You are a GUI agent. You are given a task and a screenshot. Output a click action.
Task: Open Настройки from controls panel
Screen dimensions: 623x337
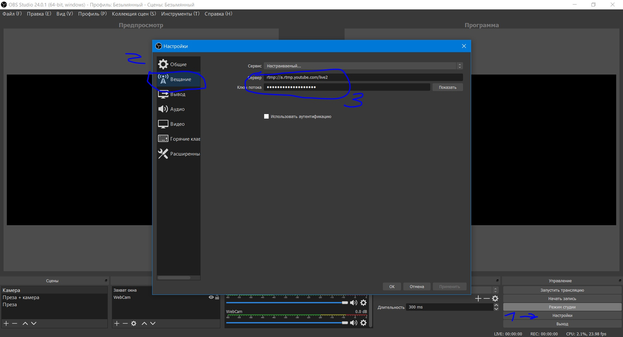click(x=562, y=315)
